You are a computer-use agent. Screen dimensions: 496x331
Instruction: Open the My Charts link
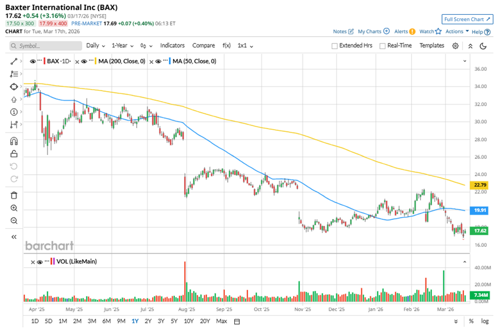pos(370,31)
